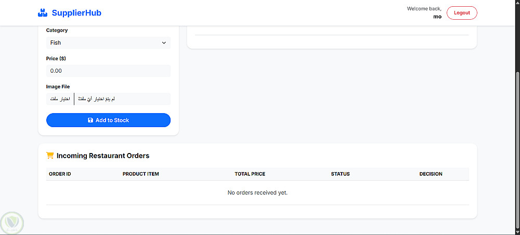
Task: Click the no-file-chosen text area
Action: (x=122, y=99)
